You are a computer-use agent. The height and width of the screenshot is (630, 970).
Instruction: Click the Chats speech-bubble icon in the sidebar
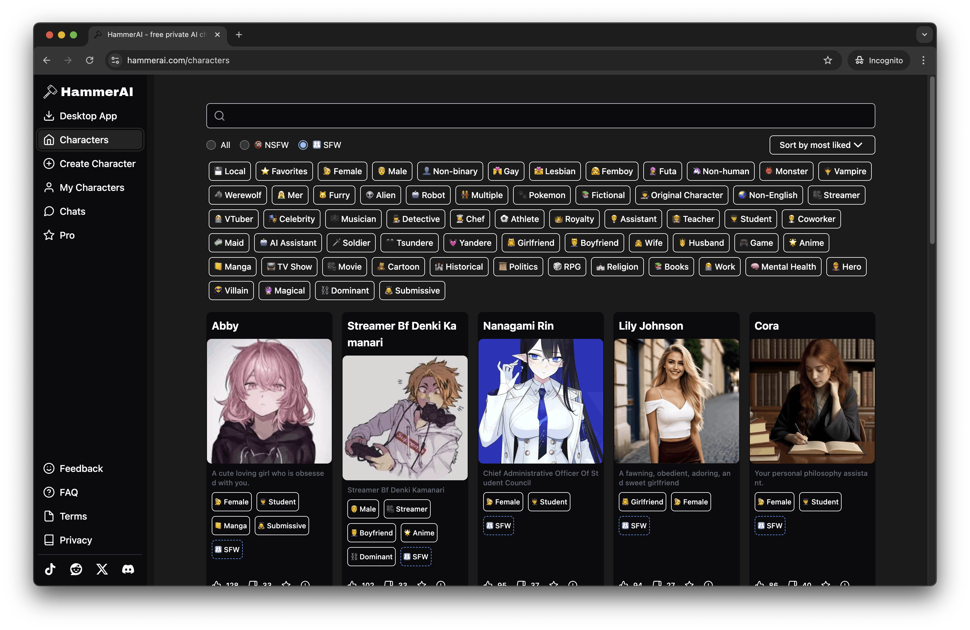click(x=49, y=211)
